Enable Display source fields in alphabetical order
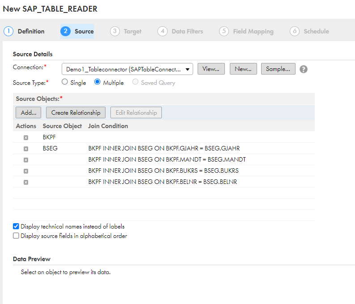 pyautogui.click(x=16, y=236)
